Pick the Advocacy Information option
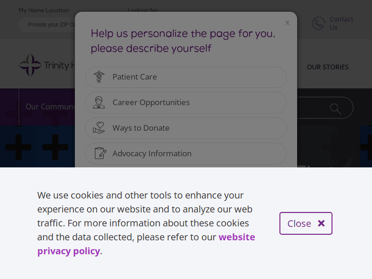Image resolution: width=372 pixels, height=279 pixels. 186,154
